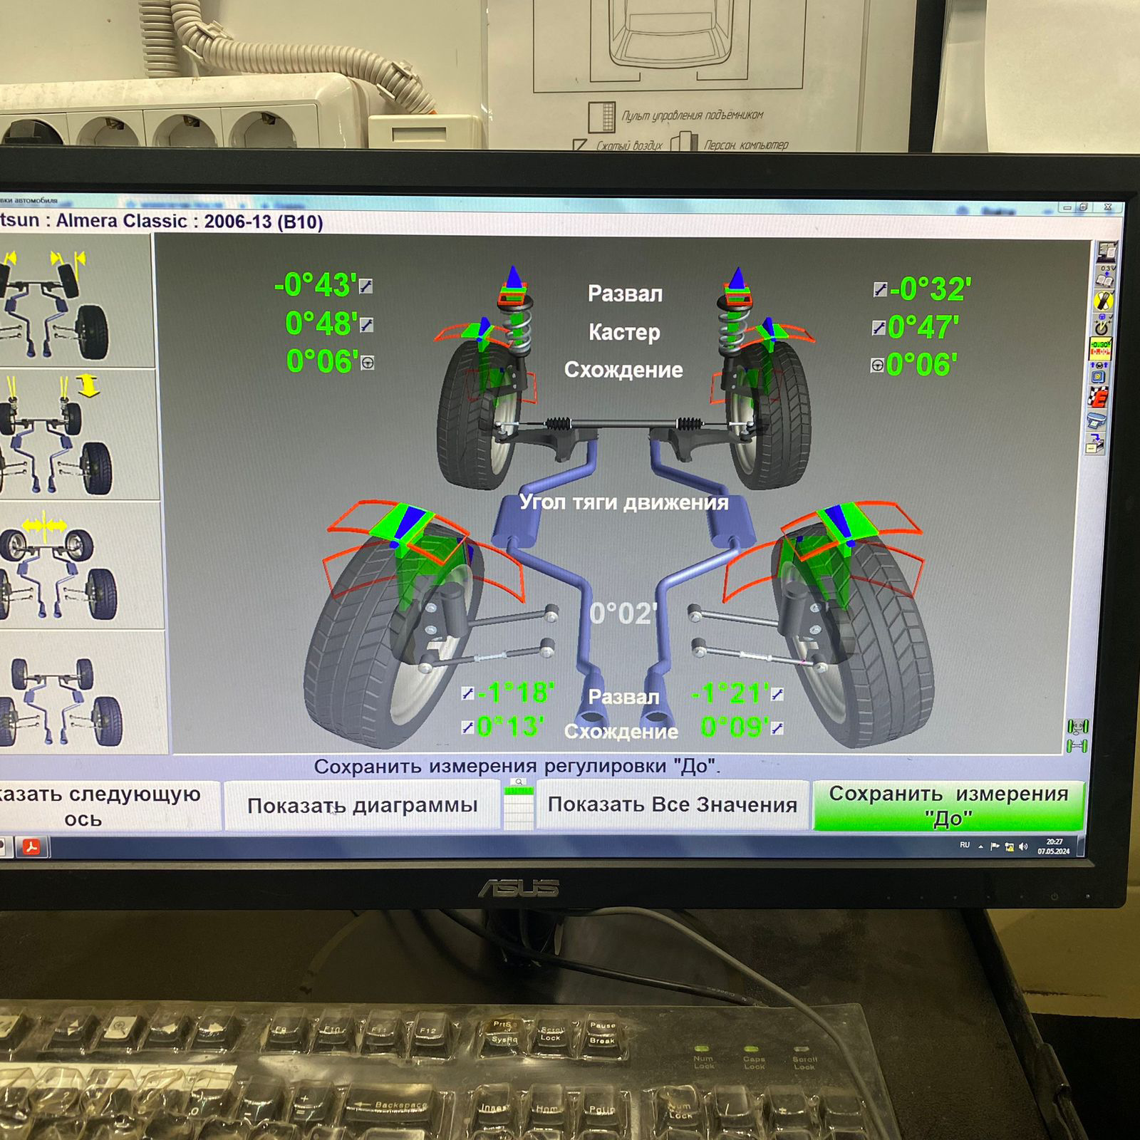The width and height of the screenshot is (1140, 1140).
Task: Click right front camber value -0°32'
Action: (x=930, y=289)
